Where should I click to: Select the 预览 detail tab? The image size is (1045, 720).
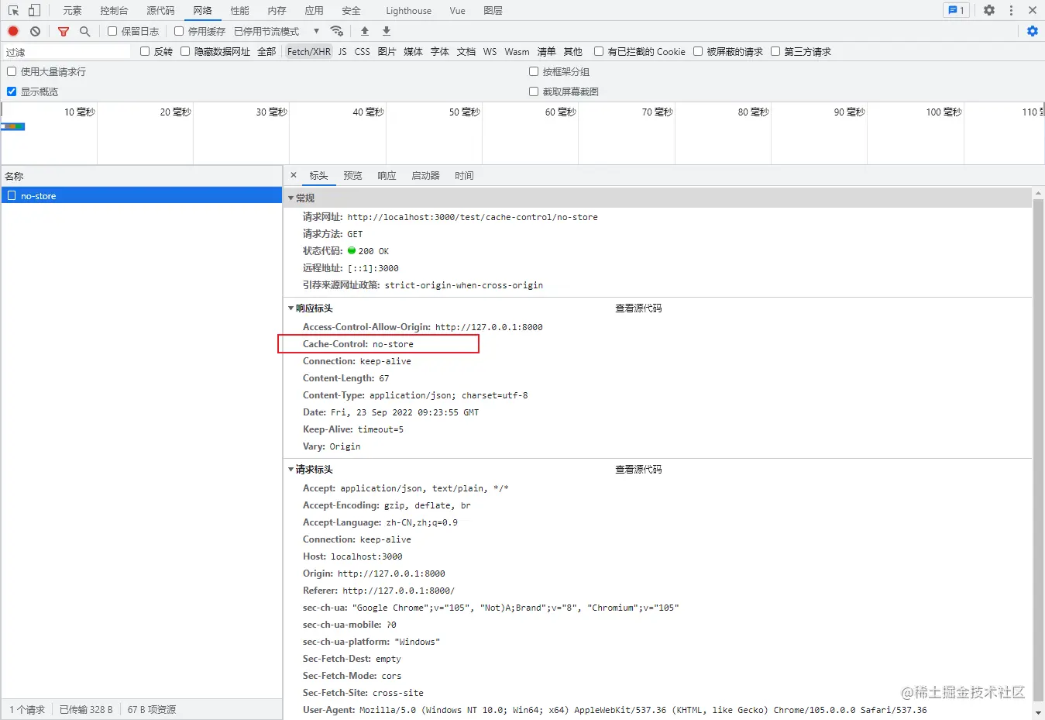tap(352, 175)
